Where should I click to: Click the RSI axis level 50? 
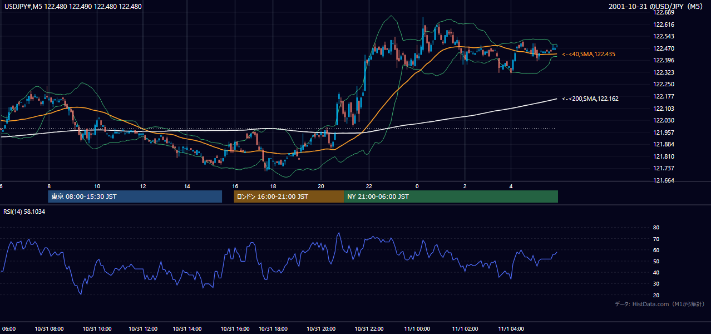click(656, 261)
